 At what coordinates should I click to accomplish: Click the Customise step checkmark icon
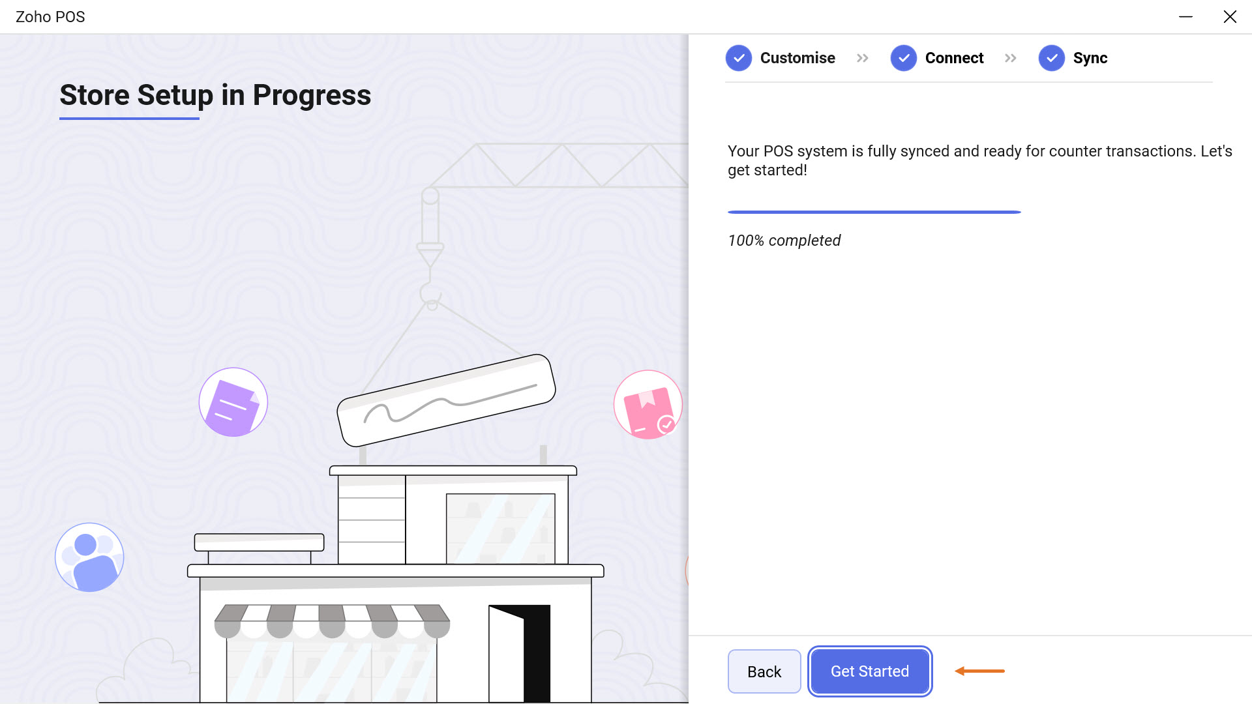(x=739, y=58)
